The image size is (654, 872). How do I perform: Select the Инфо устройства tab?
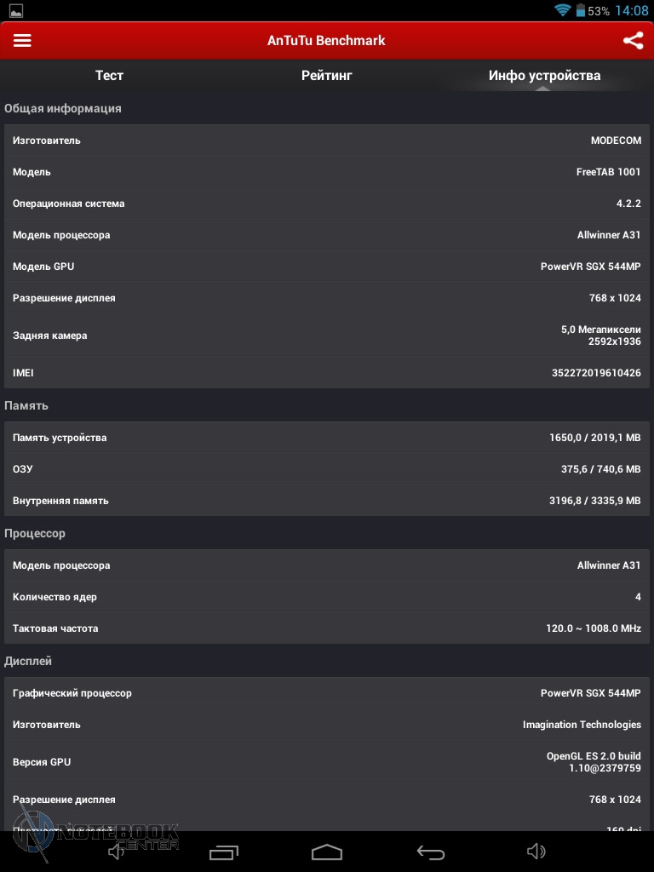pos(544,76)
